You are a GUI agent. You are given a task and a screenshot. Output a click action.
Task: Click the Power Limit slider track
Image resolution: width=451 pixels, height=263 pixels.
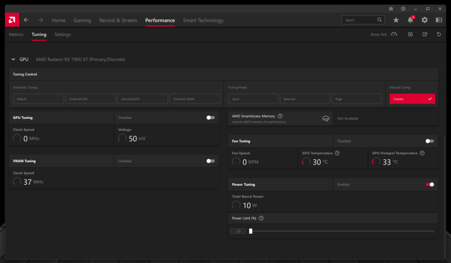(x=343, y=231)
